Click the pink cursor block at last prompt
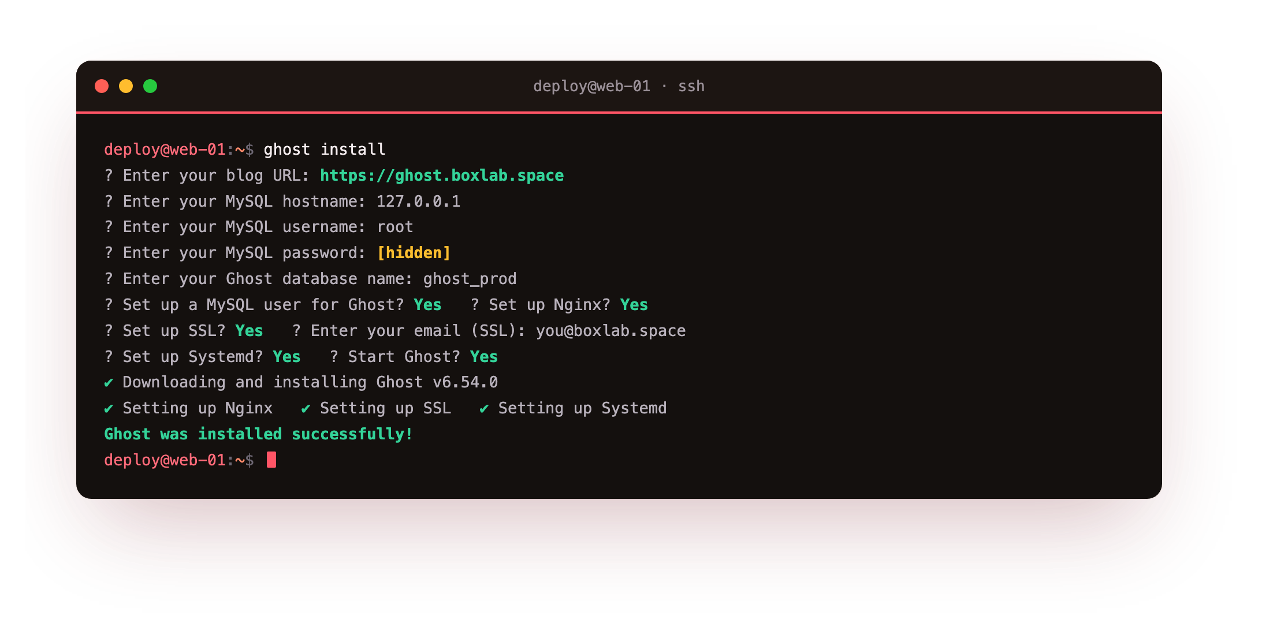Image resolution: width=1262 pixels, height=638 pixels. tap(271, 460)
